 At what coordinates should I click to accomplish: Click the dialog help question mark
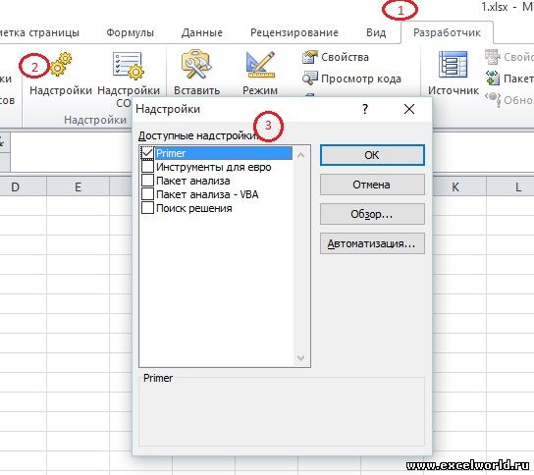[x=365, y=109]
